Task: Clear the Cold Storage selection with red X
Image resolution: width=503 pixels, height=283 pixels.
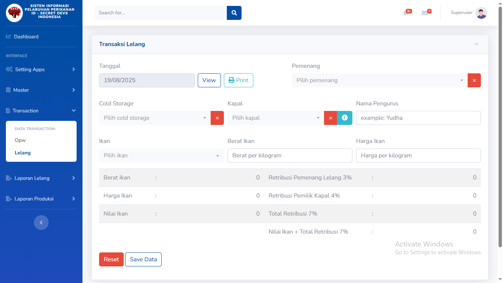Action: [217, 118]
